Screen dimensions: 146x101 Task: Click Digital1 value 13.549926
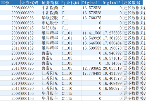92,38
